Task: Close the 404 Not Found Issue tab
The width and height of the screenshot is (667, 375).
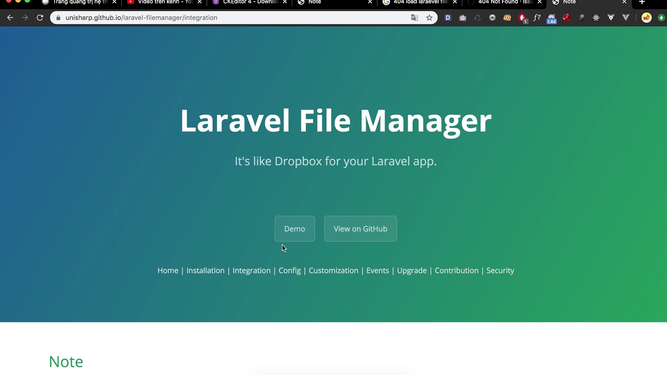Action: (540, 2)
